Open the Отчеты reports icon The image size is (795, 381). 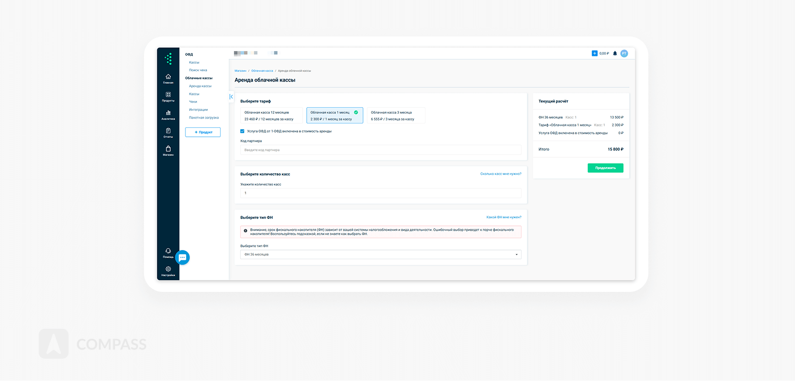(x=168, y=131)
